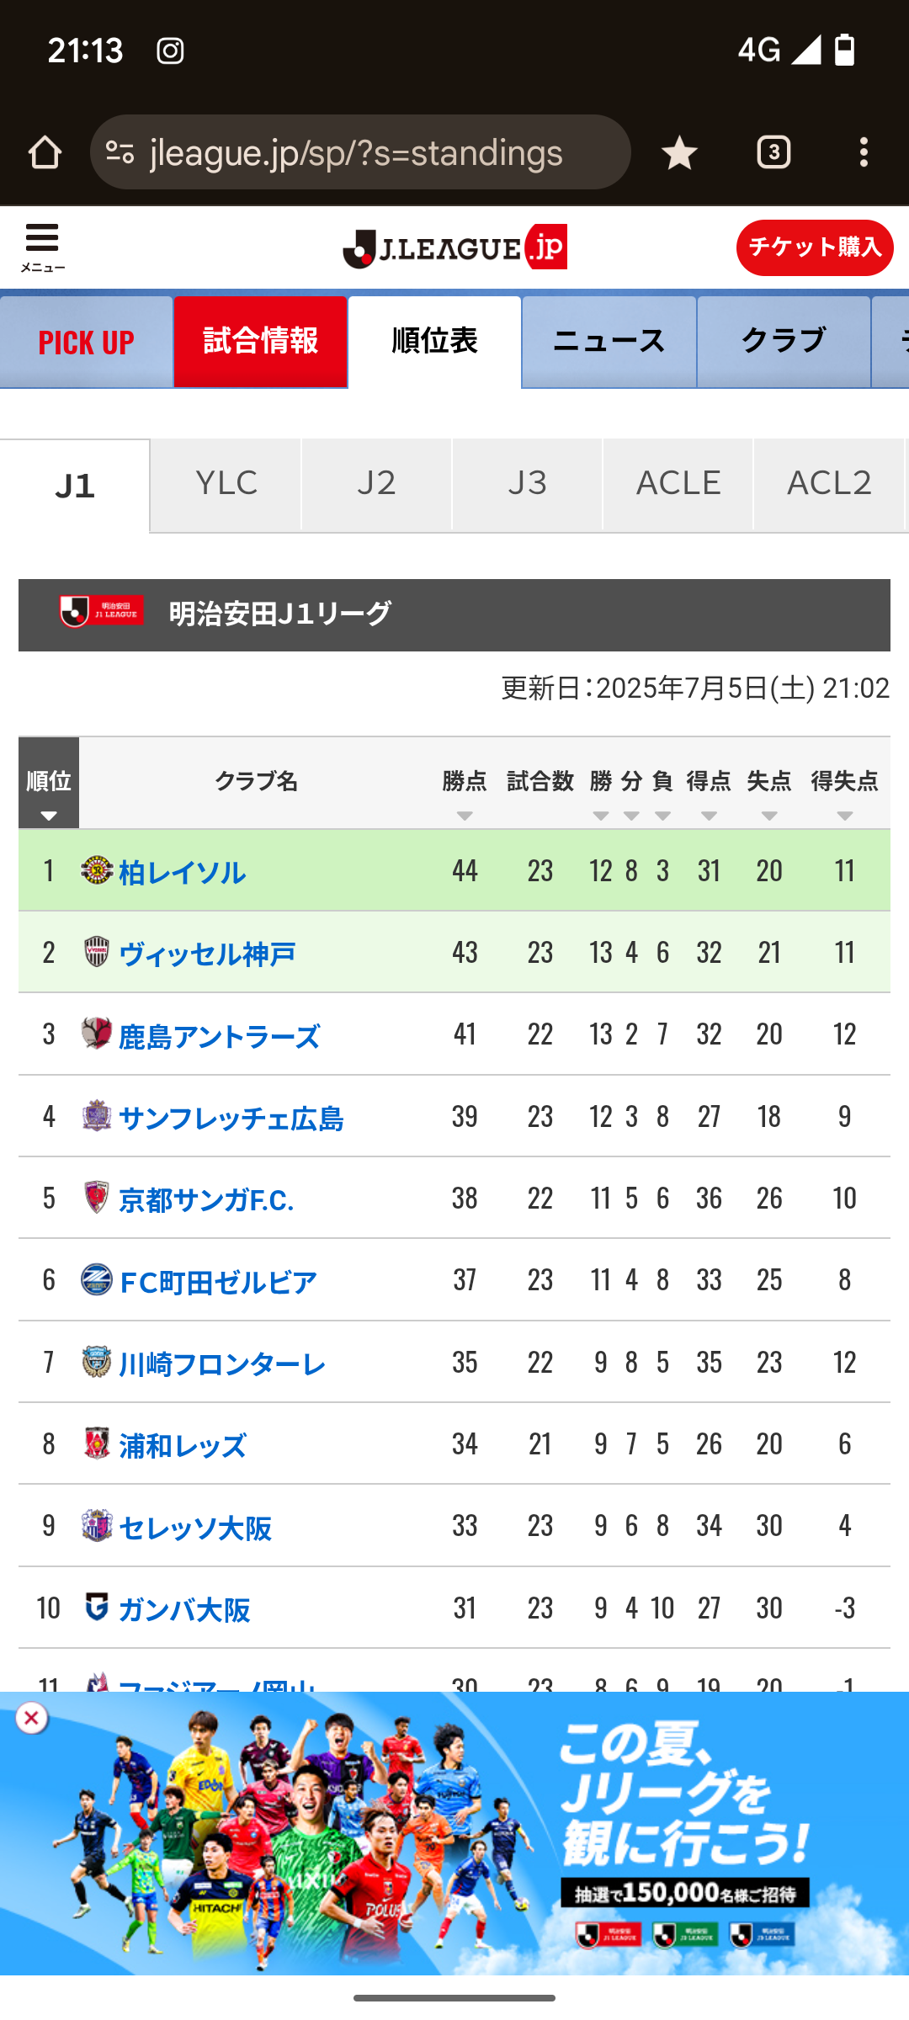The height and width of the screenshot is (2020, 909).
Task: Open the 川崎フロンターレ club link
Action: click(x=222, y=1364)
